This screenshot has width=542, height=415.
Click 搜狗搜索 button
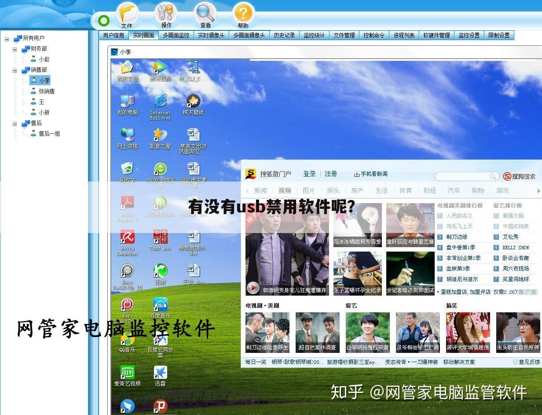520,176
